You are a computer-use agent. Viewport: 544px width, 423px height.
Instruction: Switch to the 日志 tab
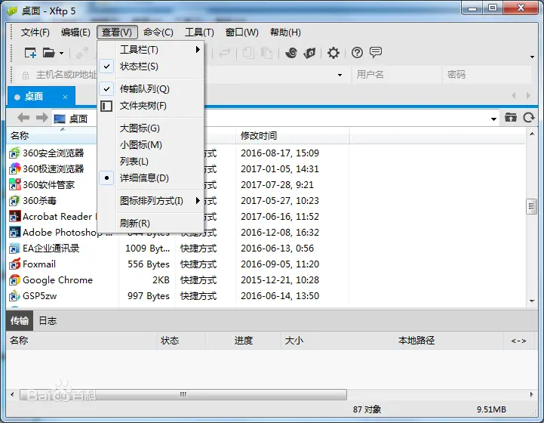(x=48, y=320)
